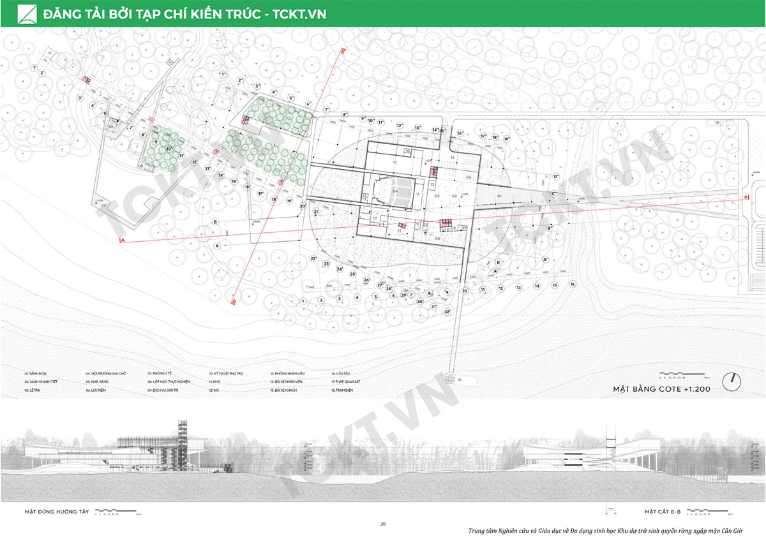The image size is (766, 541).
Task: Click the grid axis bubble labeled B at left
Action: (x=216, y=222)
